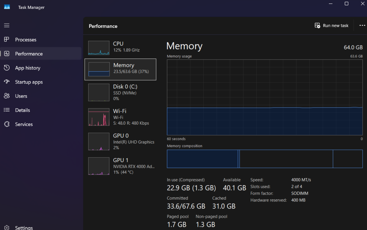Click the Startup apps gauge icon
367x230 pixels.
click(7, 82)
